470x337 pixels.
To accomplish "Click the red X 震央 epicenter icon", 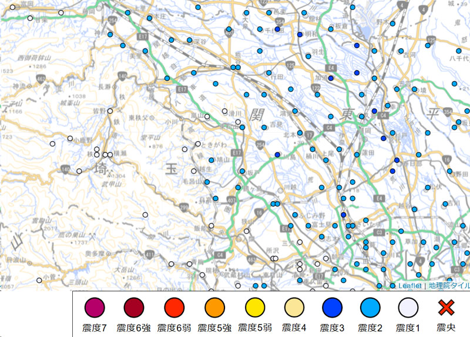I will pyautogui.click(x=446, y=308).
